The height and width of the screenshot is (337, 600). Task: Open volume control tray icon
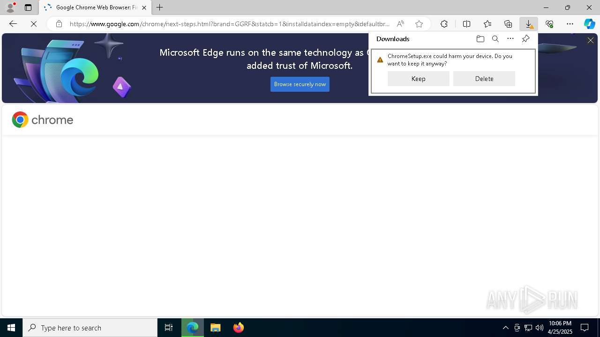click(540, 328)
